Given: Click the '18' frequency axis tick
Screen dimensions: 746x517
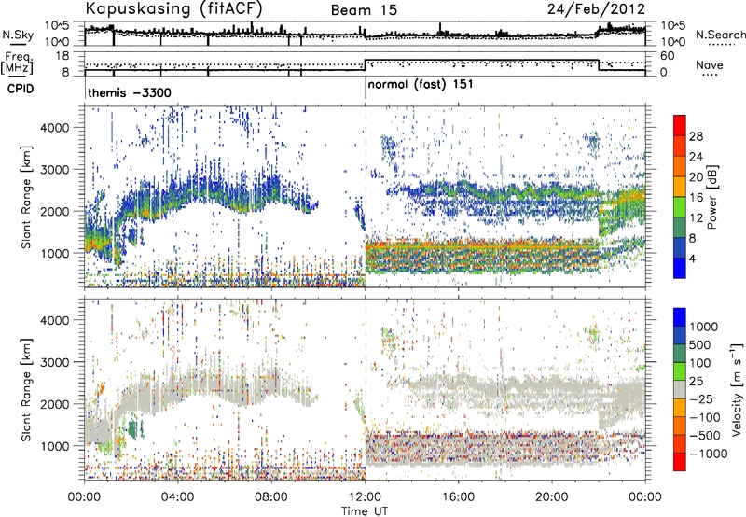Looking at the screenshot, I should click(x=62, y=56).
